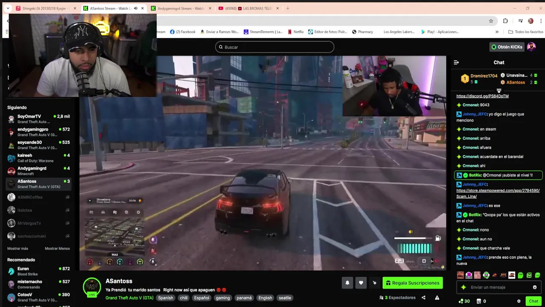Report the stream with the warning triangle icon

437,298
